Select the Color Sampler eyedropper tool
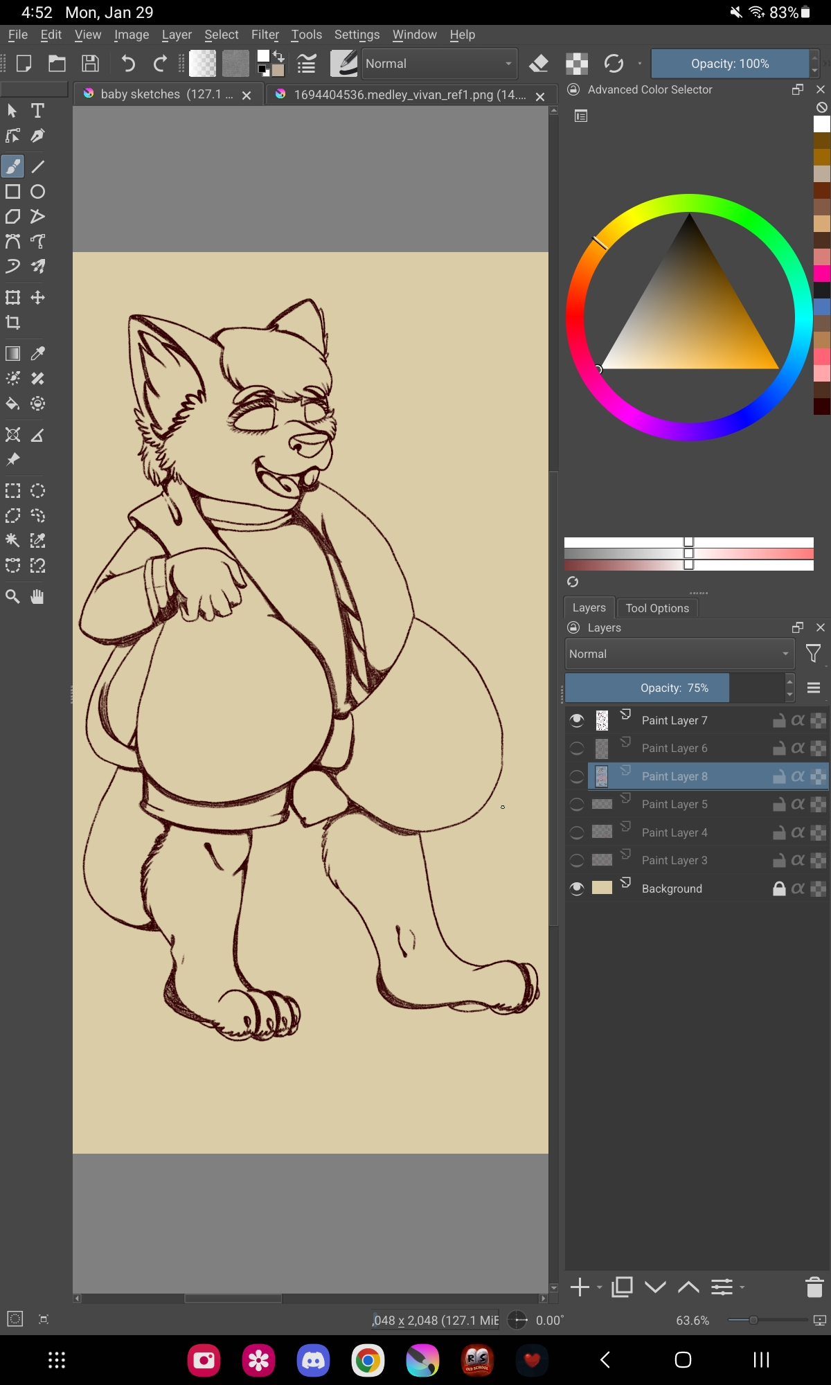 coord(38,354)
